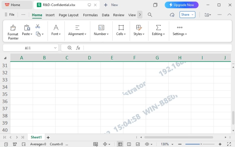Expand the Copy options arrow
This screenshot has height=147, width=235.
[x=43, y=34]
